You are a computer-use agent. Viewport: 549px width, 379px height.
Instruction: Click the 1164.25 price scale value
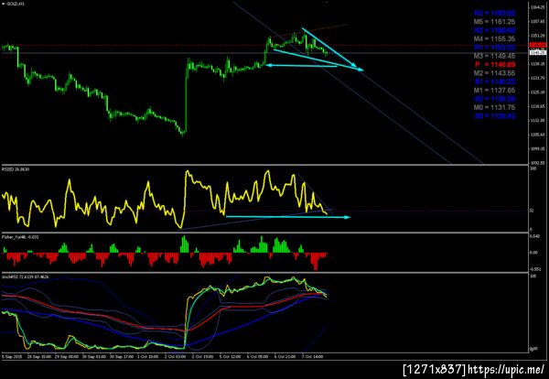pos(538,7)
